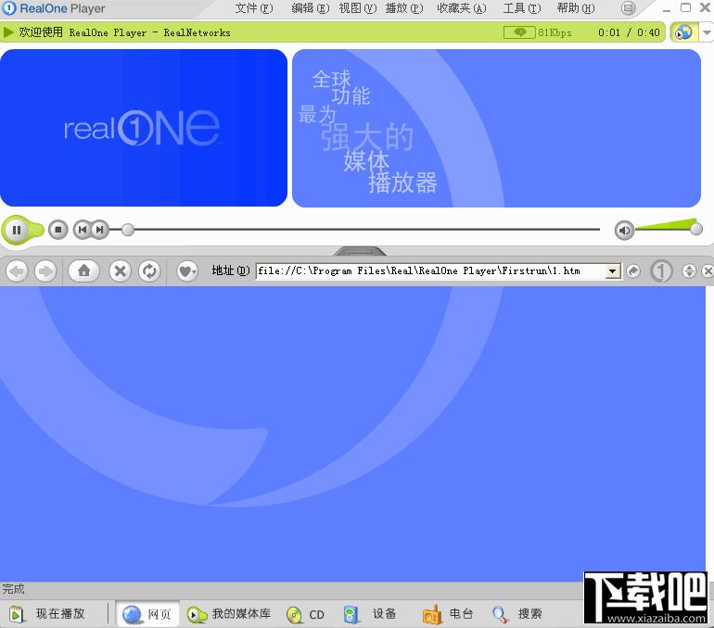Open the 工具 menu
714x628 pixels.
pyautogui.click(x=521, y=8)
